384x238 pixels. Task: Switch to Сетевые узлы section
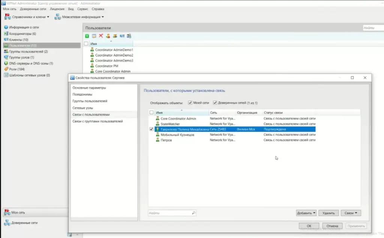pos(83,108)
